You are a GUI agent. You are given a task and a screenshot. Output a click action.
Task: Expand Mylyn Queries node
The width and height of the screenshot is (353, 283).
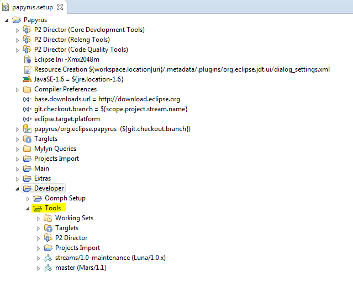tap(17, 149)
